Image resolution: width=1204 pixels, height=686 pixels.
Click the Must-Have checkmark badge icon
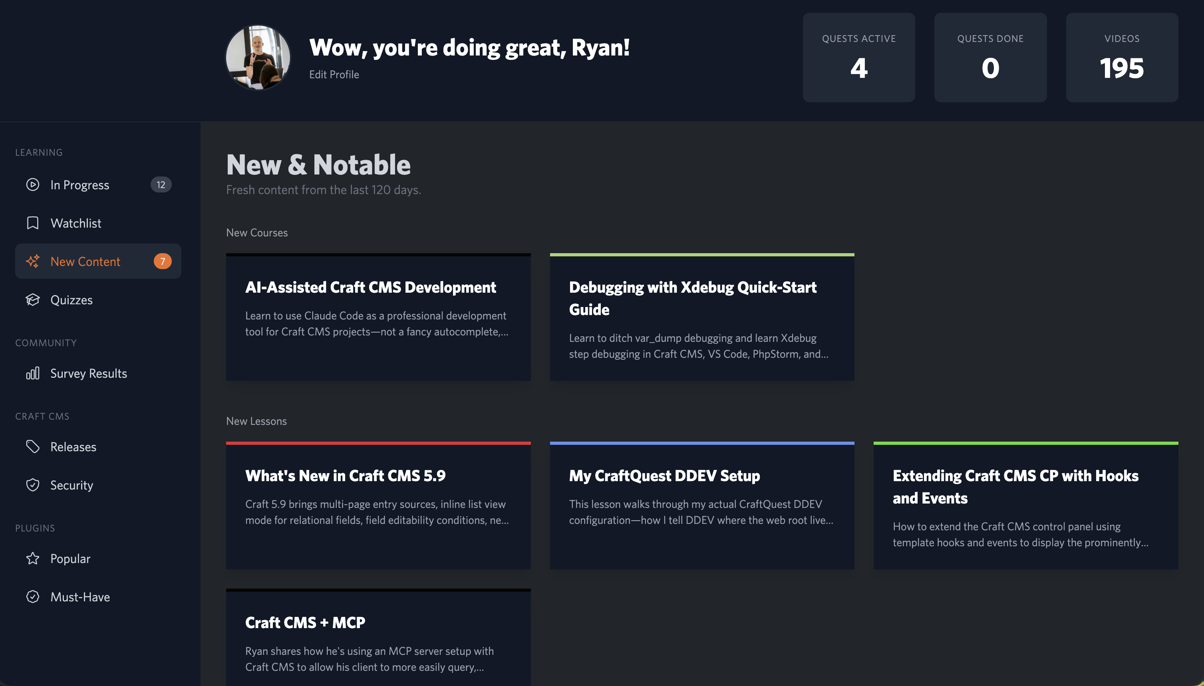[x=32, y=597]
